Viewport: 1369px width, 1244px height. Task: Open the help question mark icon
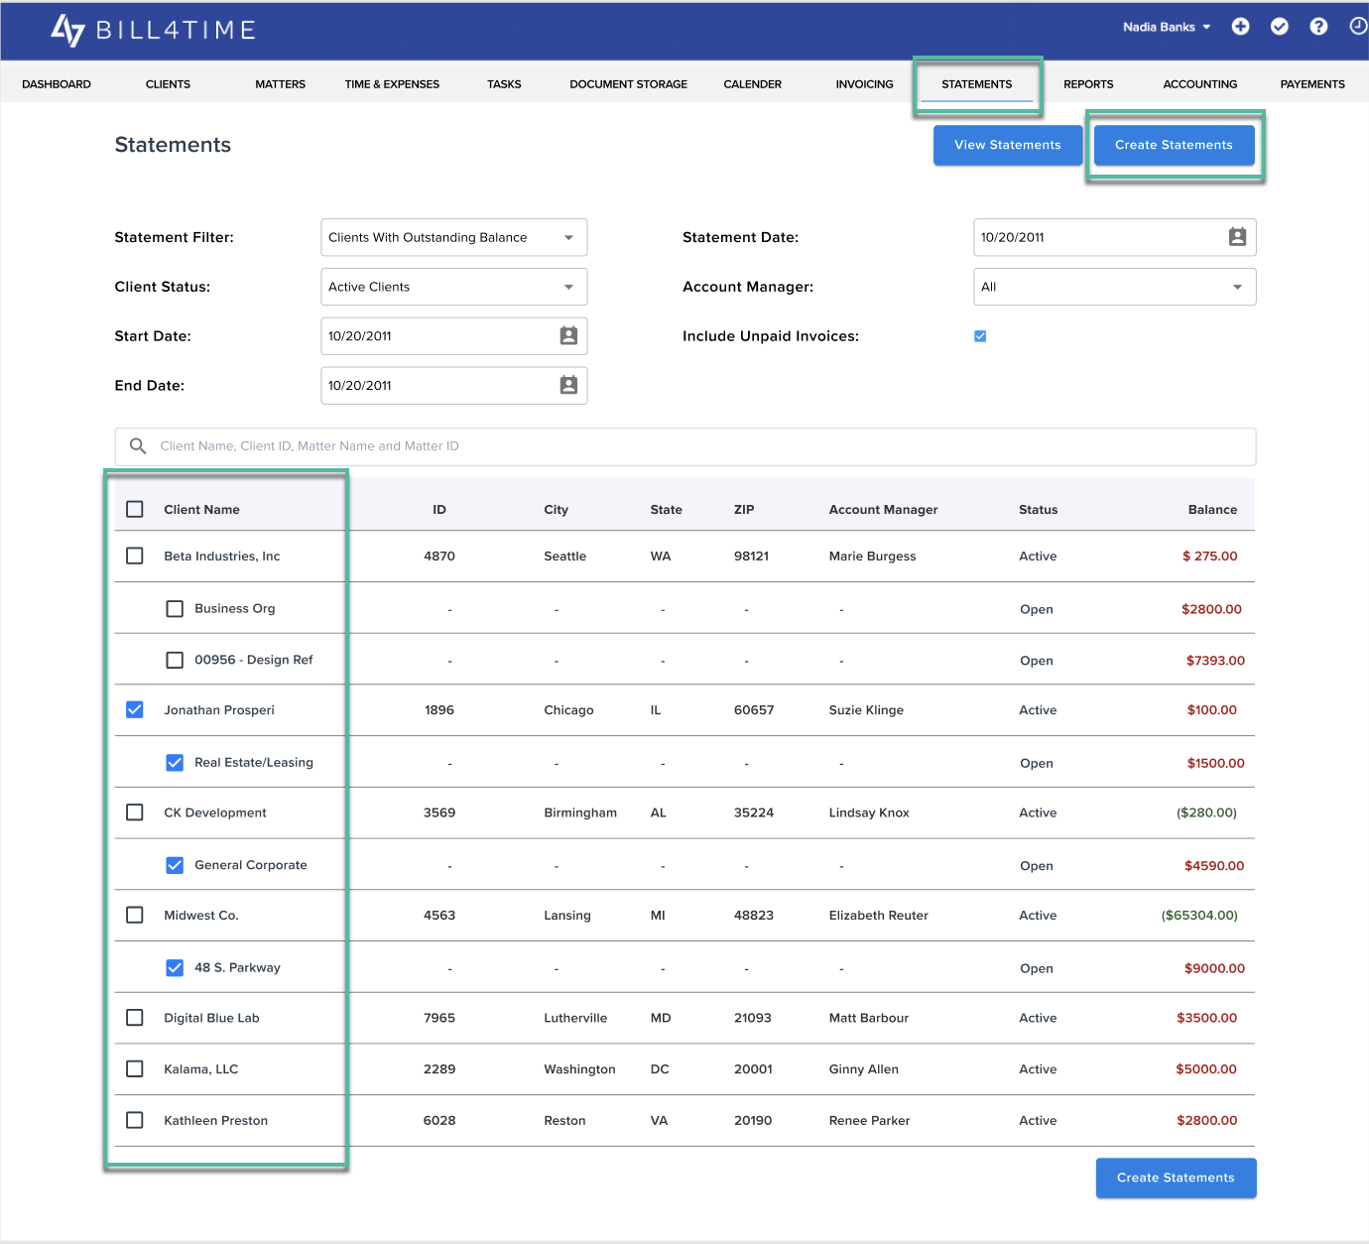(1318, 27)
